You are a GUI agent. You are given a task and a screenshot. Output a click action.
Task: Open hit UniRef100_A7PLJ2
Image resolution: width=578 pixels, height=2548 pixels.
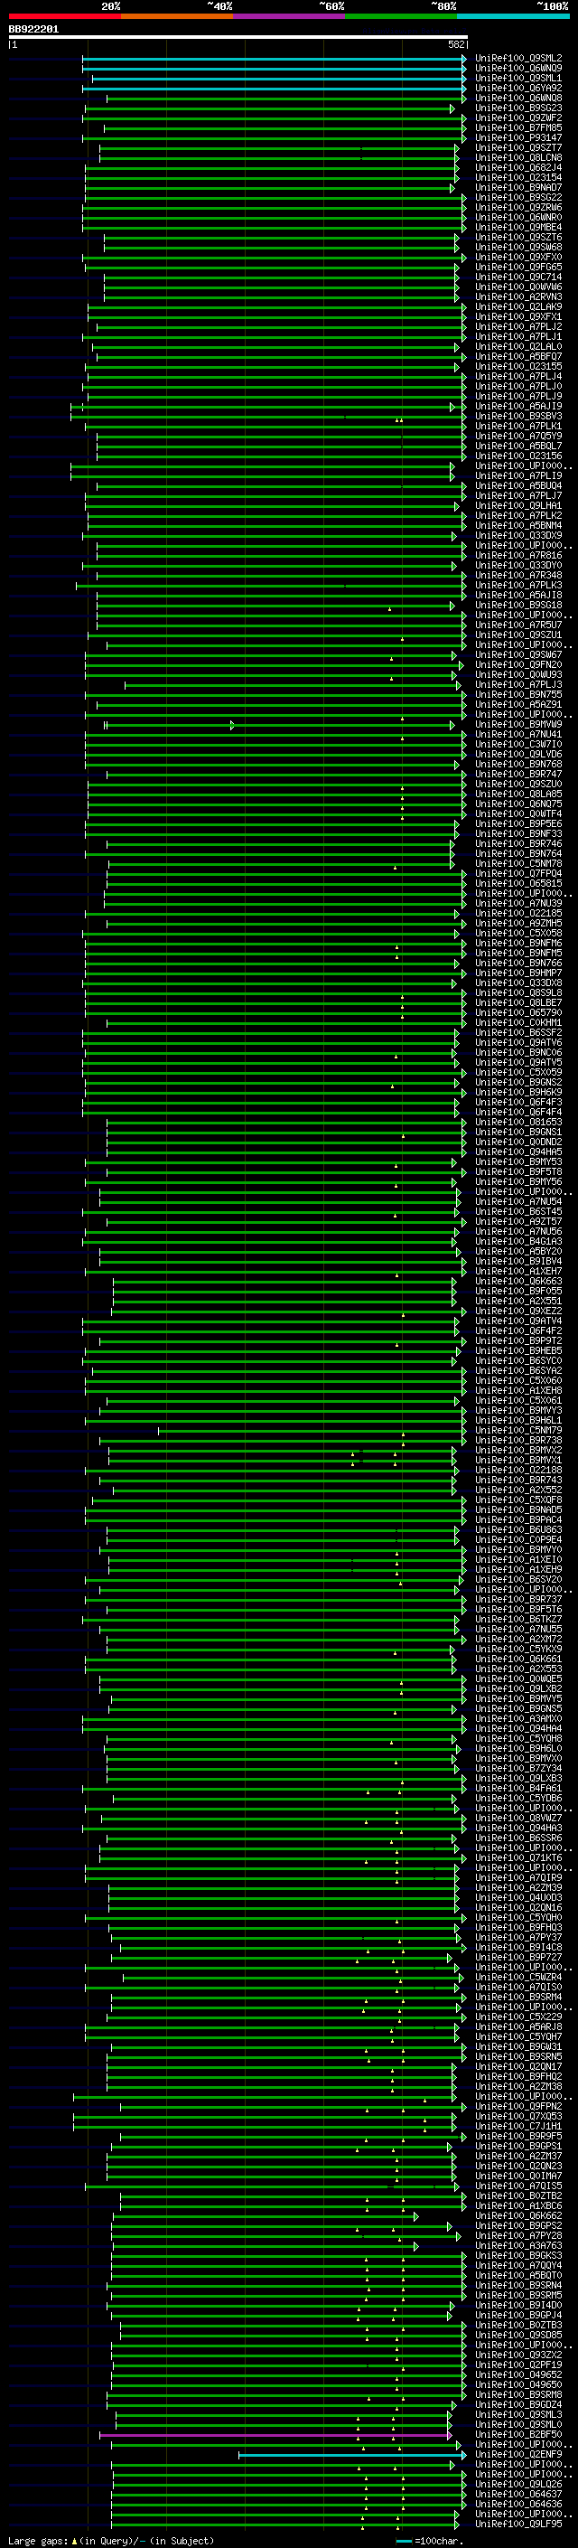click(517, 326)
